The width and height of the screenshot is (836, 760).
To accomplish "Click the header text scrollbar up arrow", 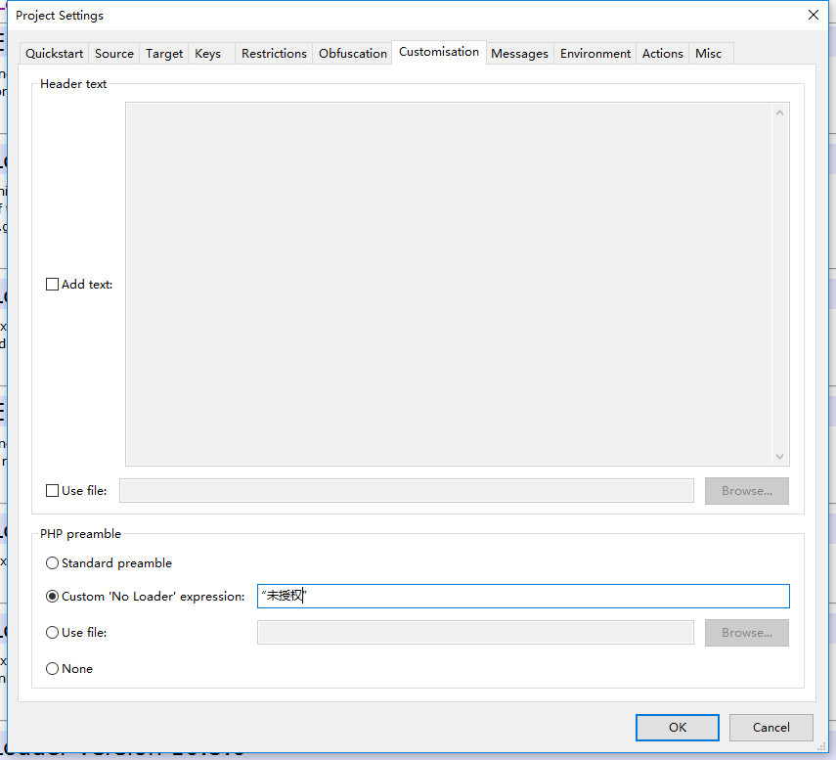I will pos(779,111).
